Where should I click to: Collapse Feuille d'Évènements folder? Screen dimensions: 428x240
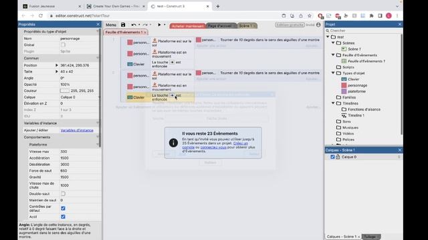click(x=333, y=55)
